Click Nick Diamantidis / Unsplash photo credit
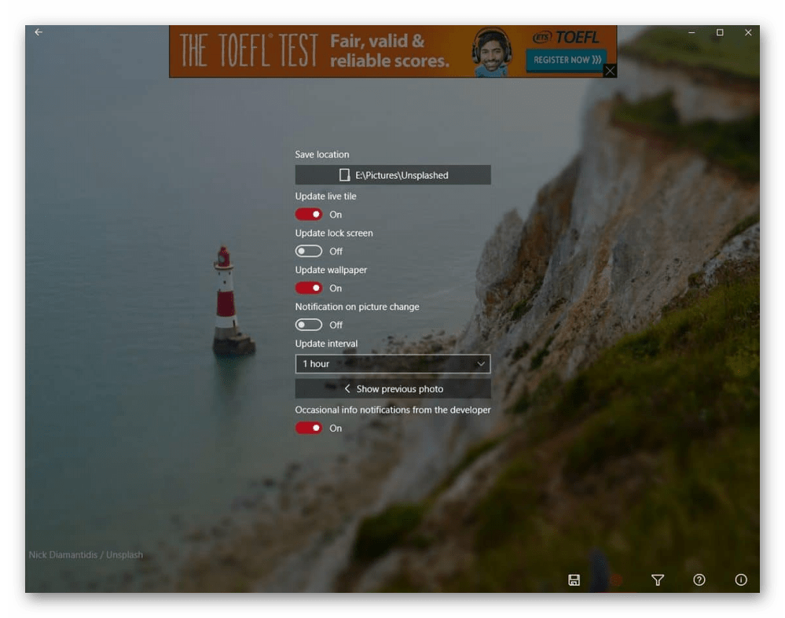 point(86,555)
